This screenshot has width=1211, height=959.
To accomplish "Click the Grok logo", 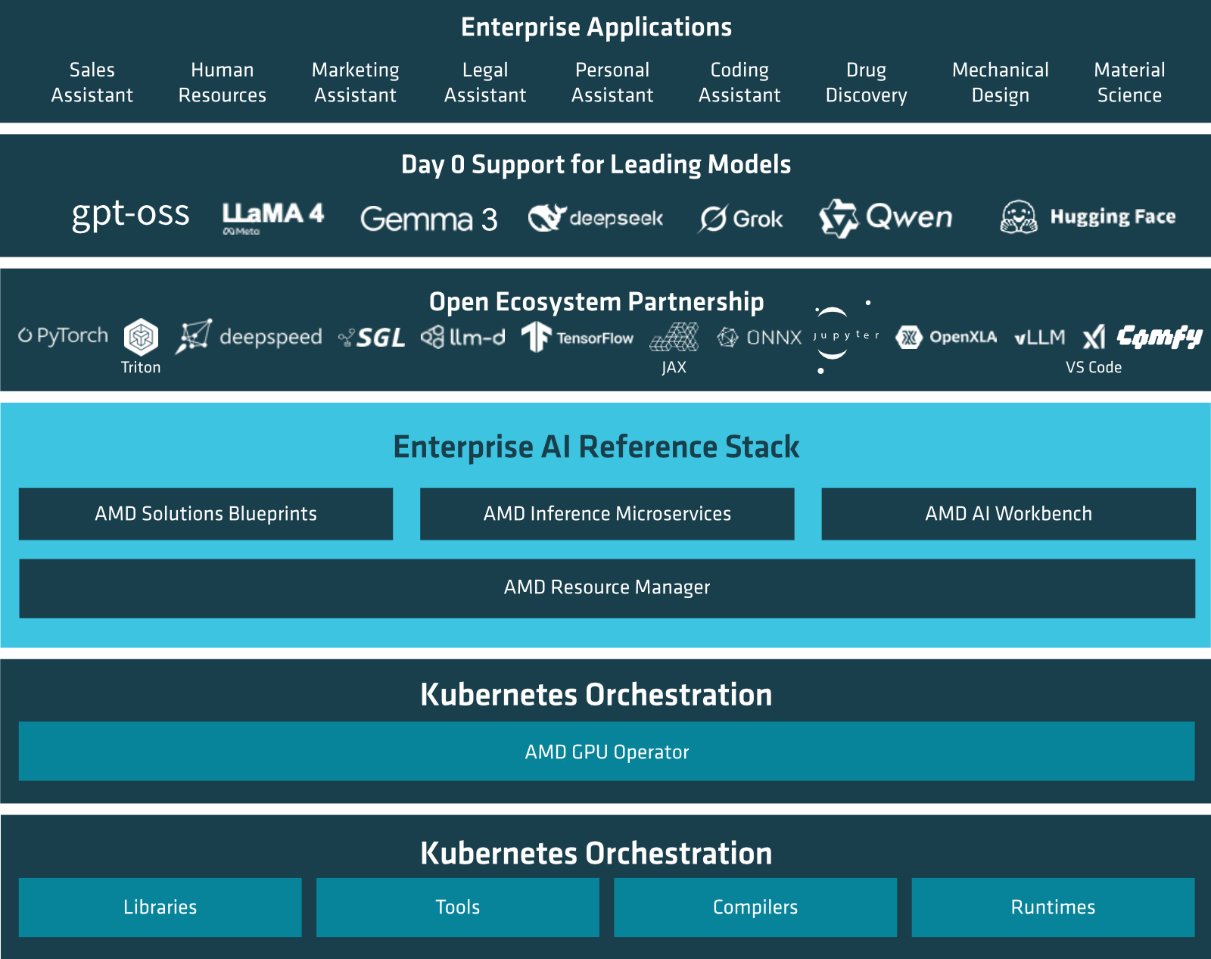I will [x=741, y=219].
